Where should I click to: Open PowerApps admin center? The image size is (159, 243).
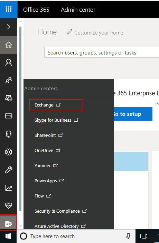pyautogui.click(x=49, y=181)
